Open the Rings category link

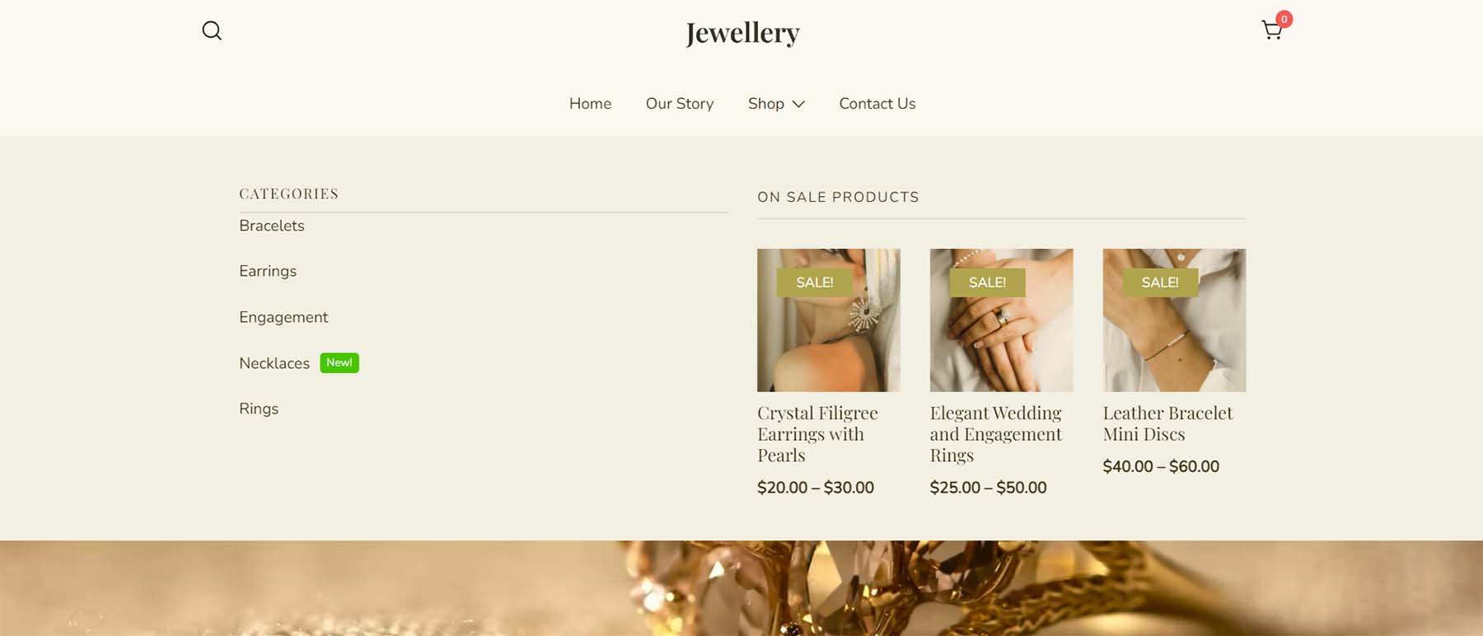pyautogui.click(x=259, y=409)
